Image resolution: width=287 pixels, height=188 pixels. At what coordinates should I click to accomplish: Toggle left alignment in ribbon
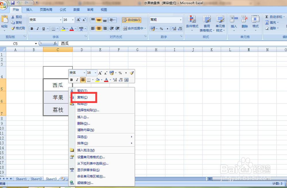[x=93, y=29]
